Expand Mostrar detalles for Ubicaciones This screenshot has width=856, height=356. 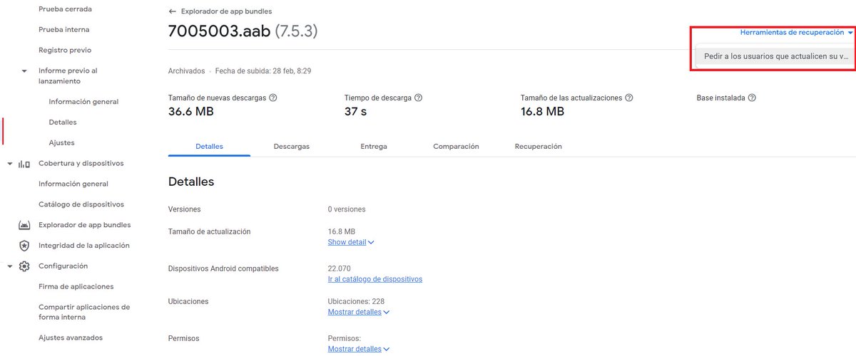click(x=359, y=312)
